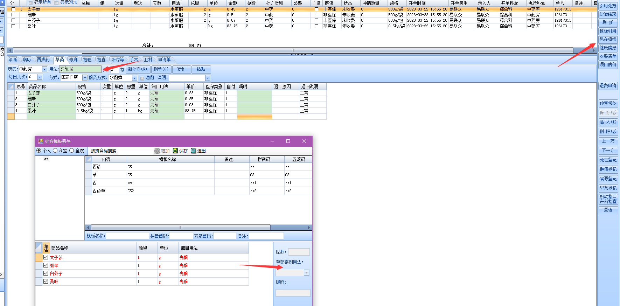This screenshot has width=620, height=306.
Task: Open the 说明 dropdown
Action: (208, 78)
